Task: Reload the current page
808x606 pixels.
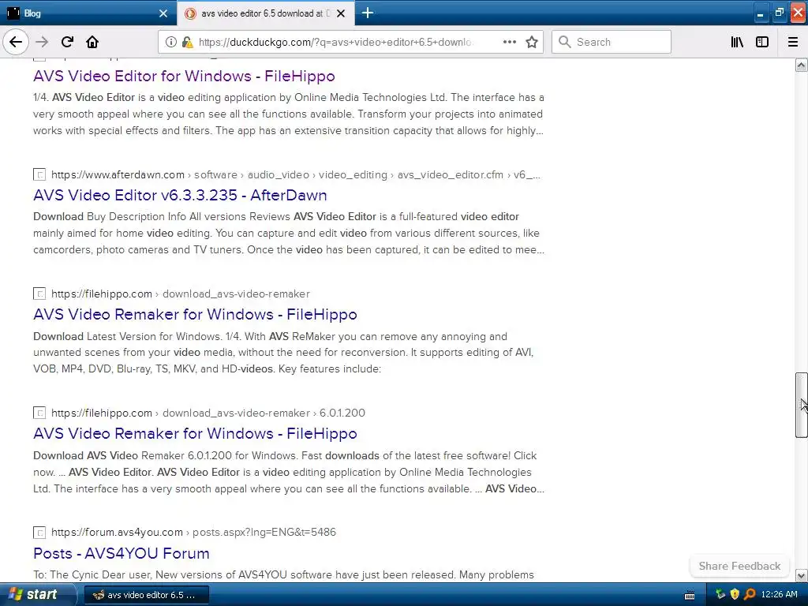Action: [67, 43]
